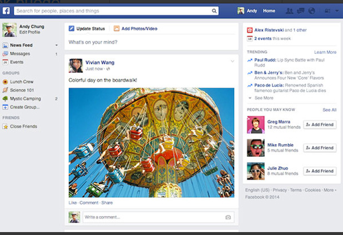This screenshot has width=343, height=235.
Task: Open post options chevron on Vivian's post
Action: 233,61
